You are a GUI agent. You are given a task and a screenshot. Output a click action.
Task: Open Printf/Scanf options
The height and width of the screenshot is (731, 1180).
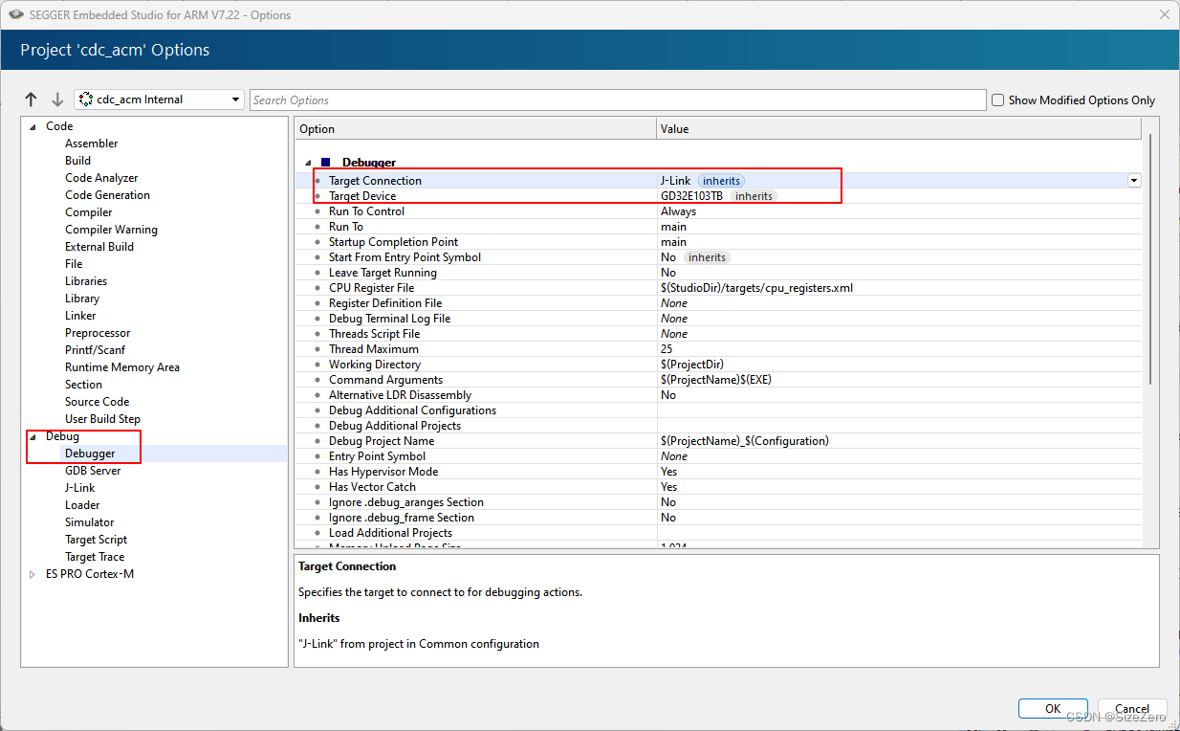pos(95,350)
